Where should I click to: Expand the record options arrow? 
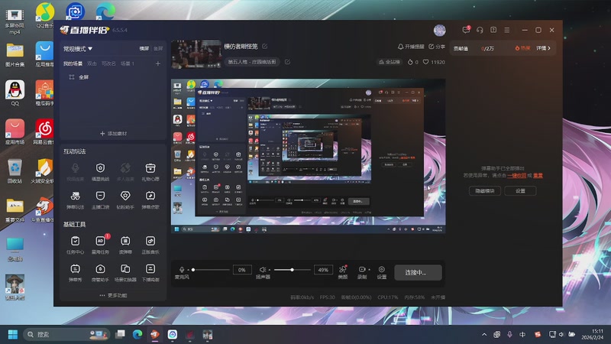pyautogui.click(x=369, y=270)
